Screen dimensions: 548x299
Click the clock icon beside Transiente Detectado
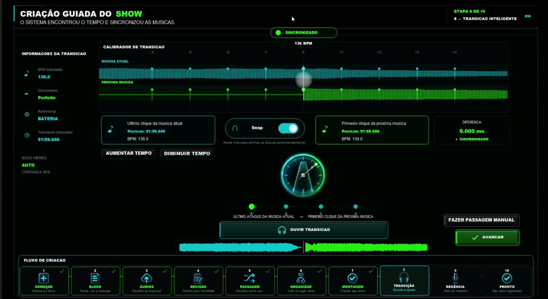click(x=27, y=135)
